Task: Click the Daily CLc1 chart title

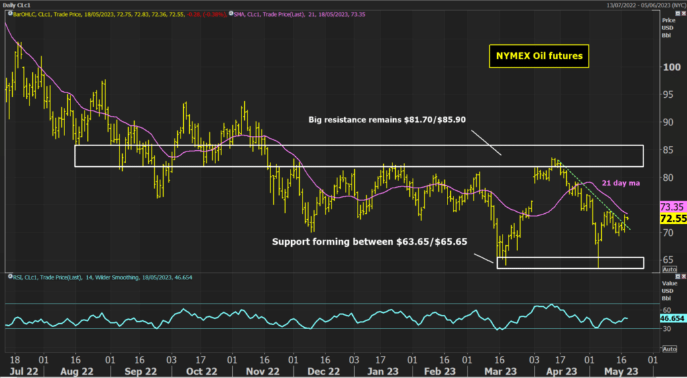Action: click(x=16, y=5)
